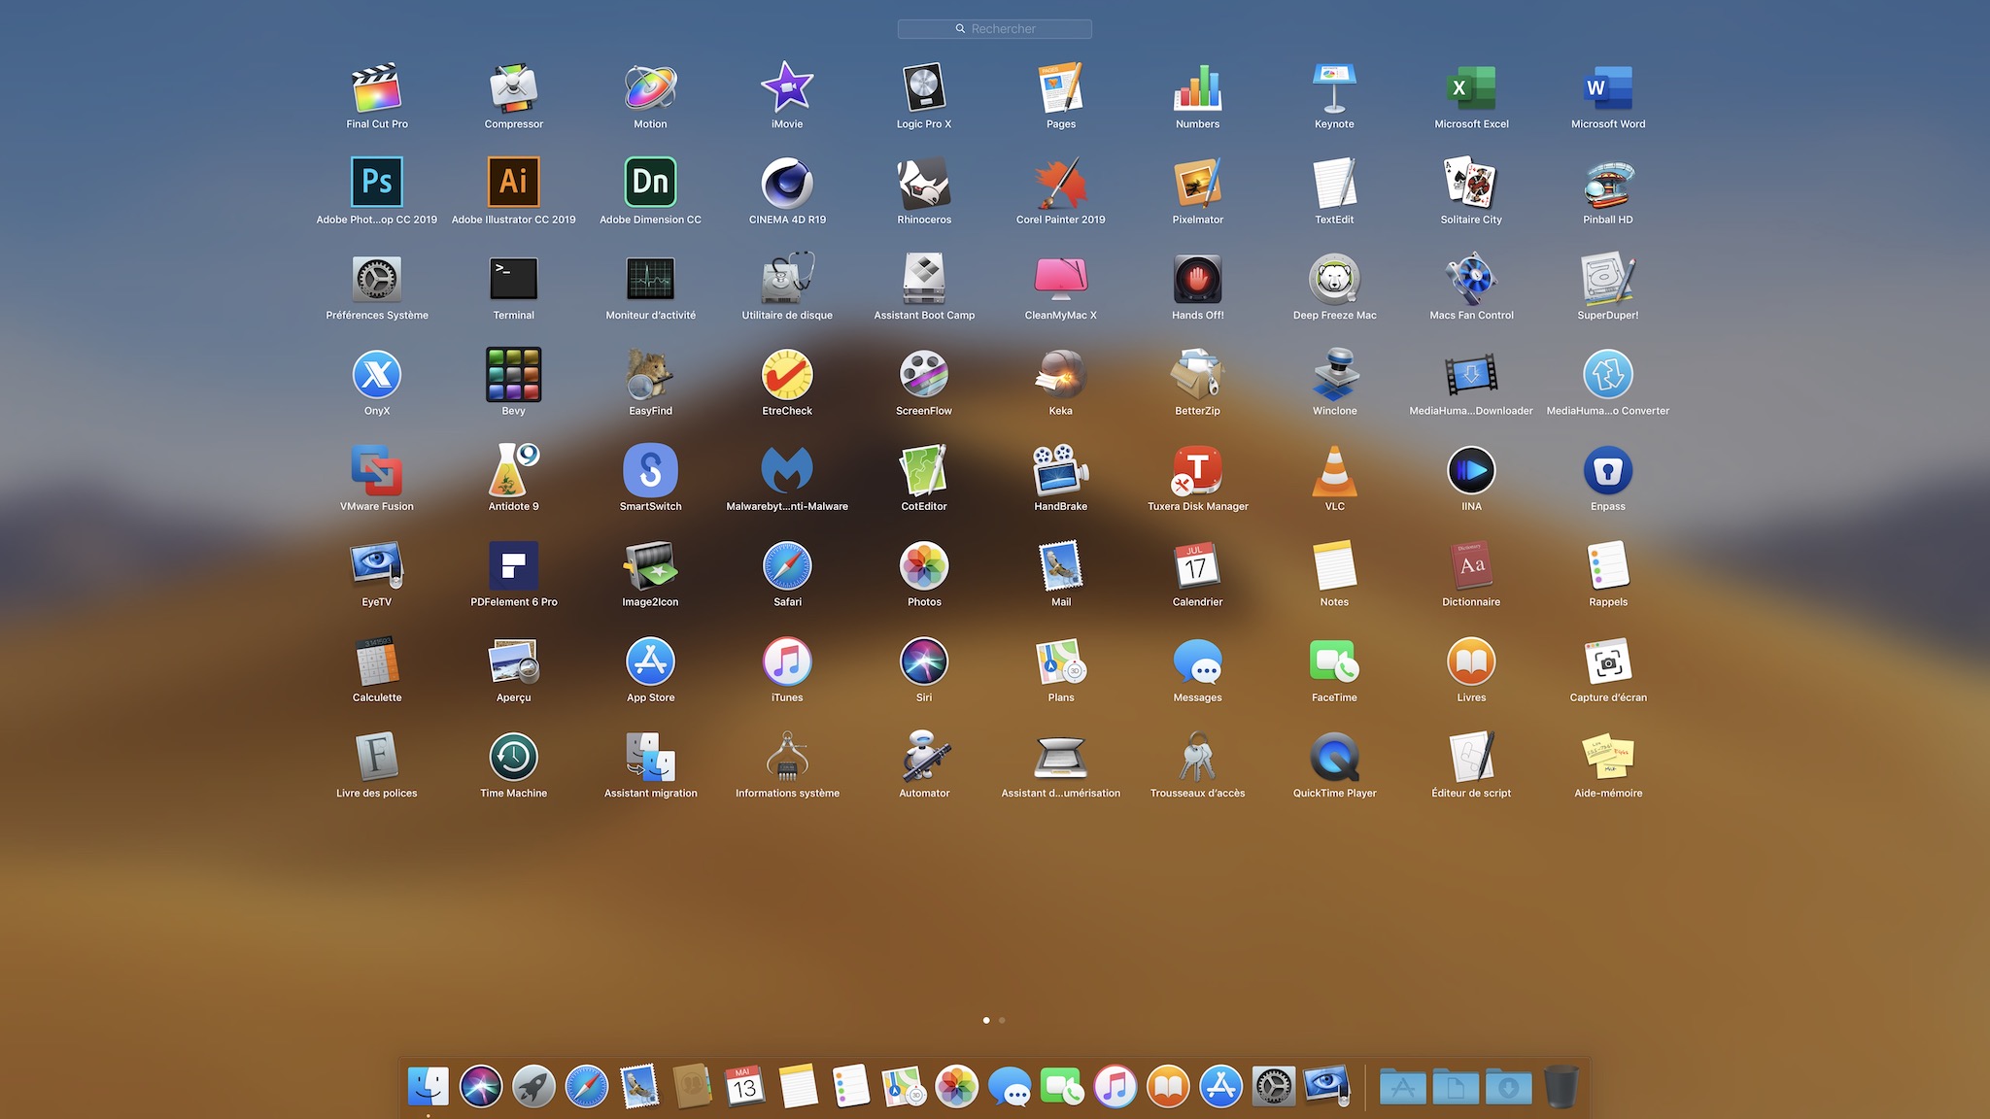Open Corel Painter 2019
The width and height of the screenshot is (1990, 1119).
(x=1061, y=182)
